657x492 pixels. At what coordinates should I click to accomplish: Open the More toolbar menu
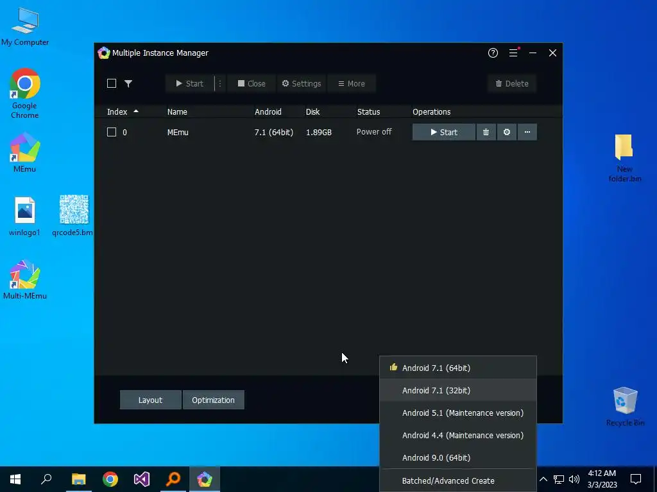[x=352, y=84]
